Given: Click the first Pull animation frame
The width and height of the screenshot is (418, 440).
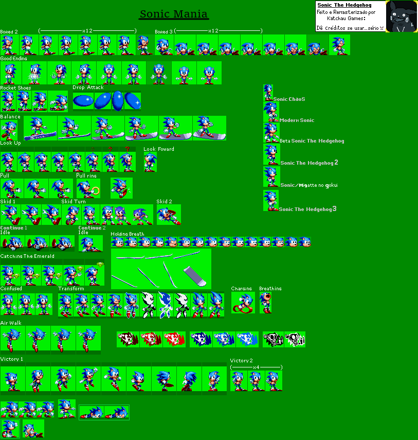Looking at the screenshot, I should (x=12, y=188).
